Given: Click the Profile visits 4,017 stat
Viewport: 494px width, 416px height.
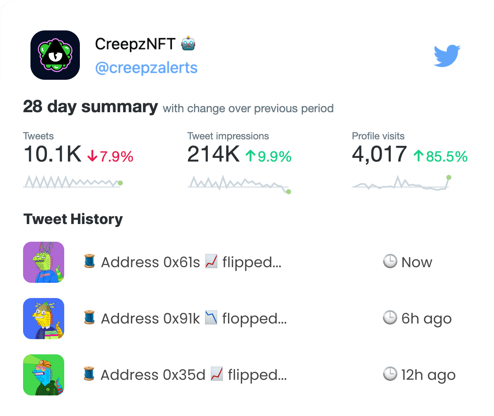Looking at the screenshot, I should coord(378,154).
